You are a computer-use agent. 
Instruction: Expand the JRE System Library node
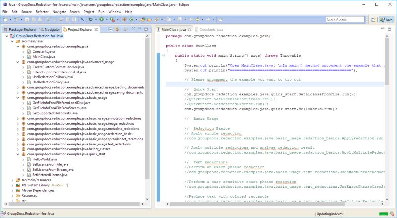click(12, 185)
